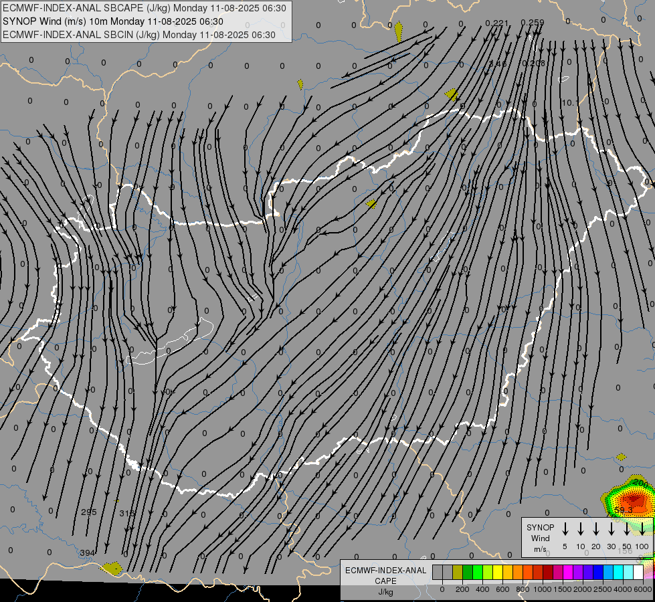Click the '316' value on the map
Image resolution: width=655 pixels, height=602 pixels.
127,513
